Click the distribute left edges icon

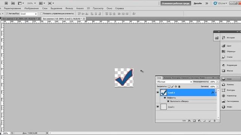pyautogui.click(x=119, y=14)
